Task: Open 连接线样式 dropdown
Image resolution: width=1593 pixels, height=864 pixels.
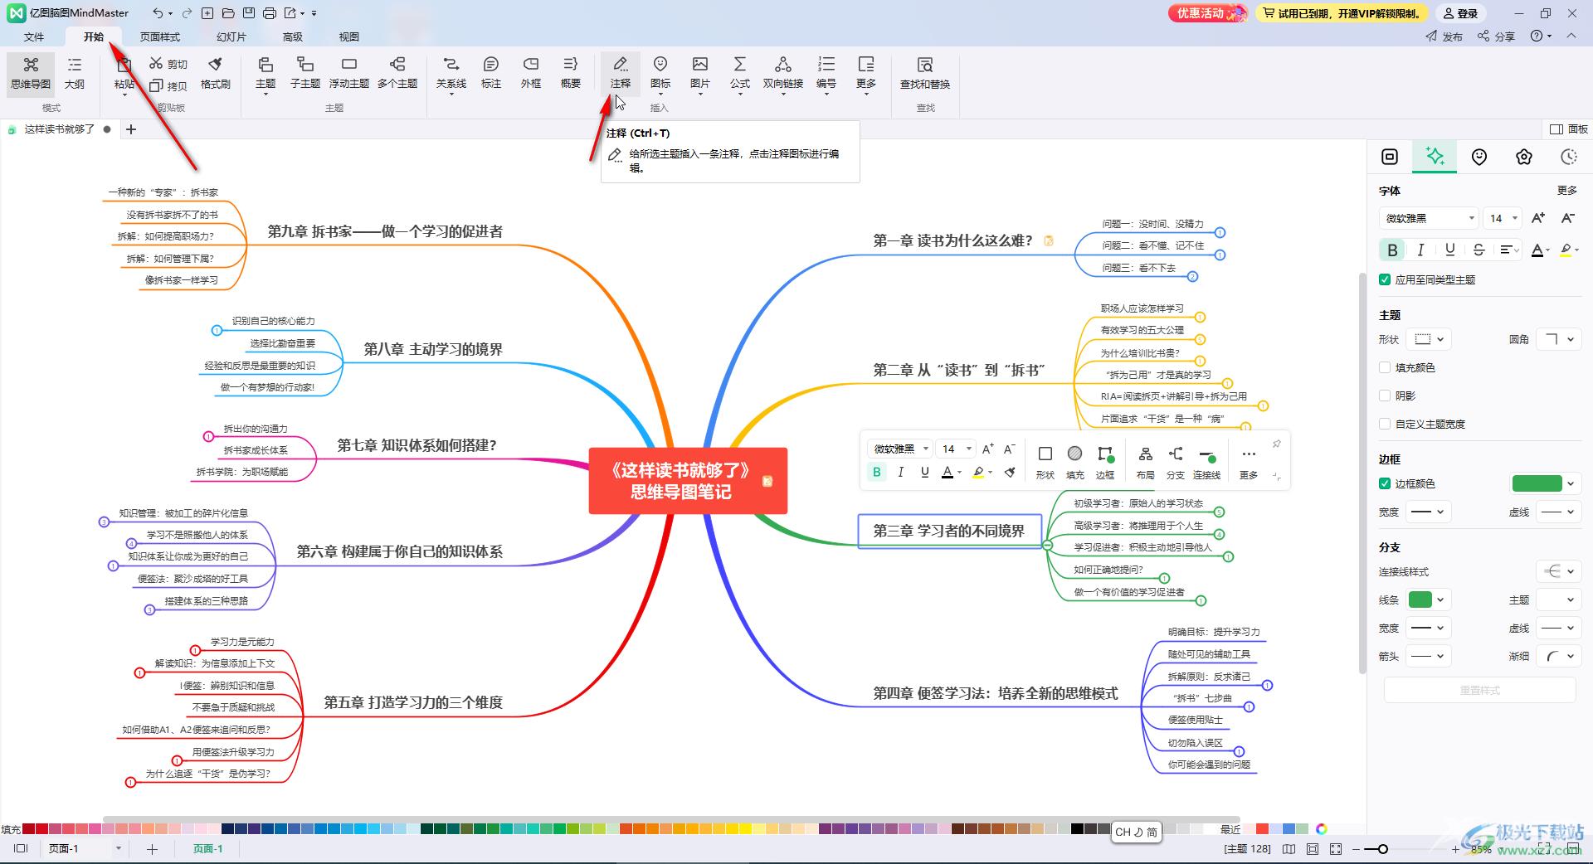Action: coord(1559,571)
